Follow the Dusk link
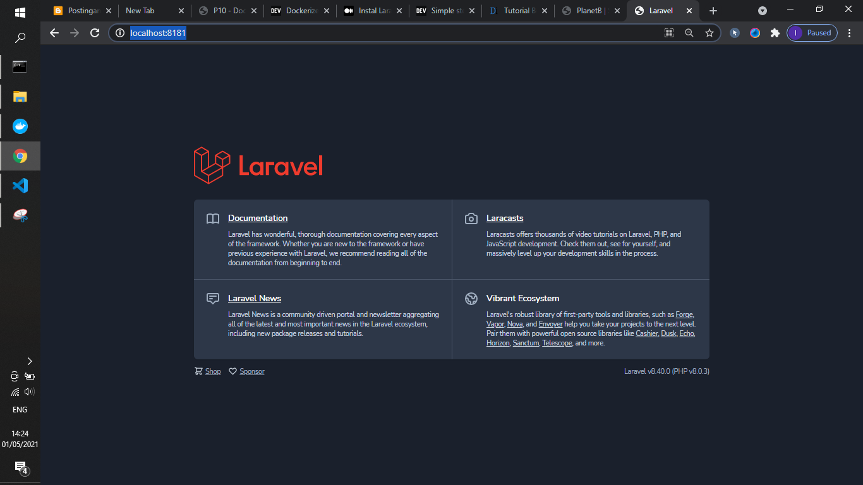The image size is (863, 485). tap(668, 333)
